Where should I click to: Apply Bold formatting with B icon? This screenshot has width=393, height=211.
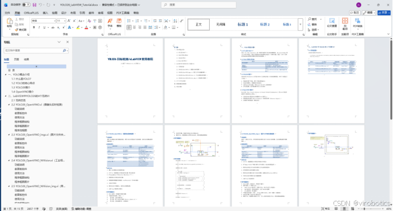click(x=34, y=27)
